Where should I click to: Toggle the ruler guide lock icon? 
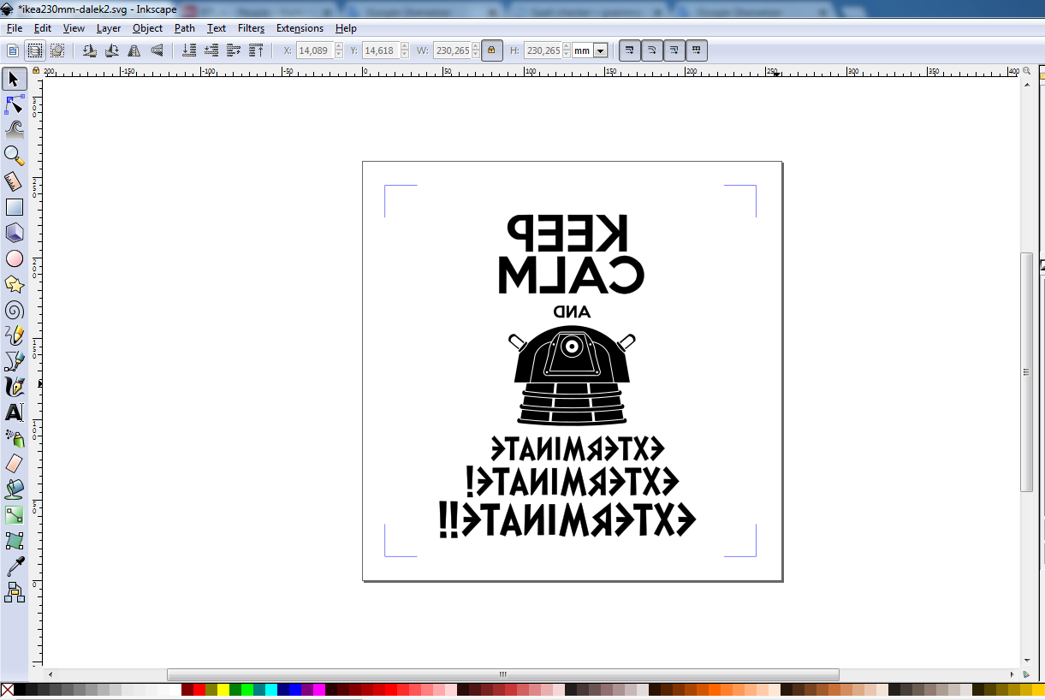click(x=35, y=71)
